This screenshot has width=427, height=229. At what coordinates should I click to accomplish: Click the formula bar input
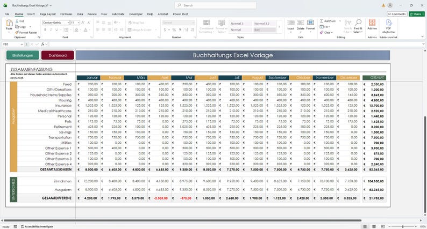pos(236,44)
